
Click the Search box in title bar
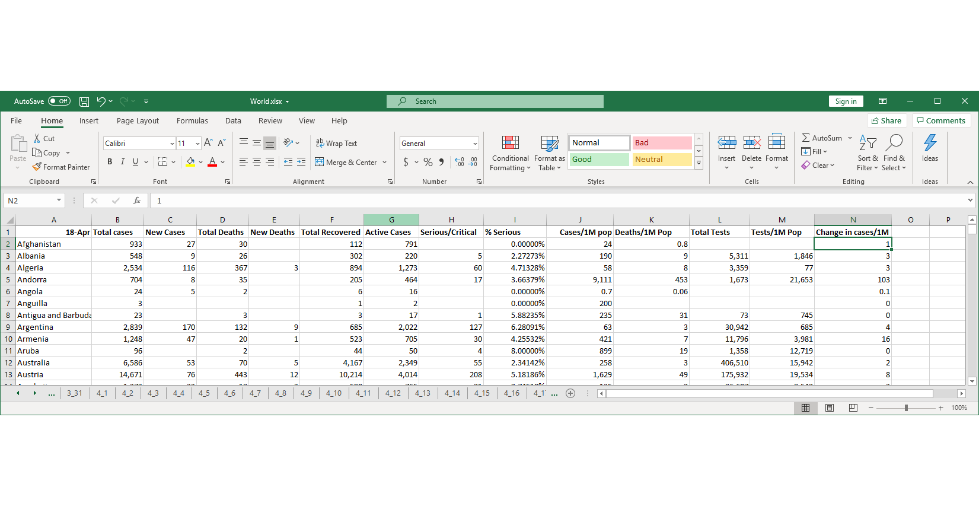click(495, 101)
